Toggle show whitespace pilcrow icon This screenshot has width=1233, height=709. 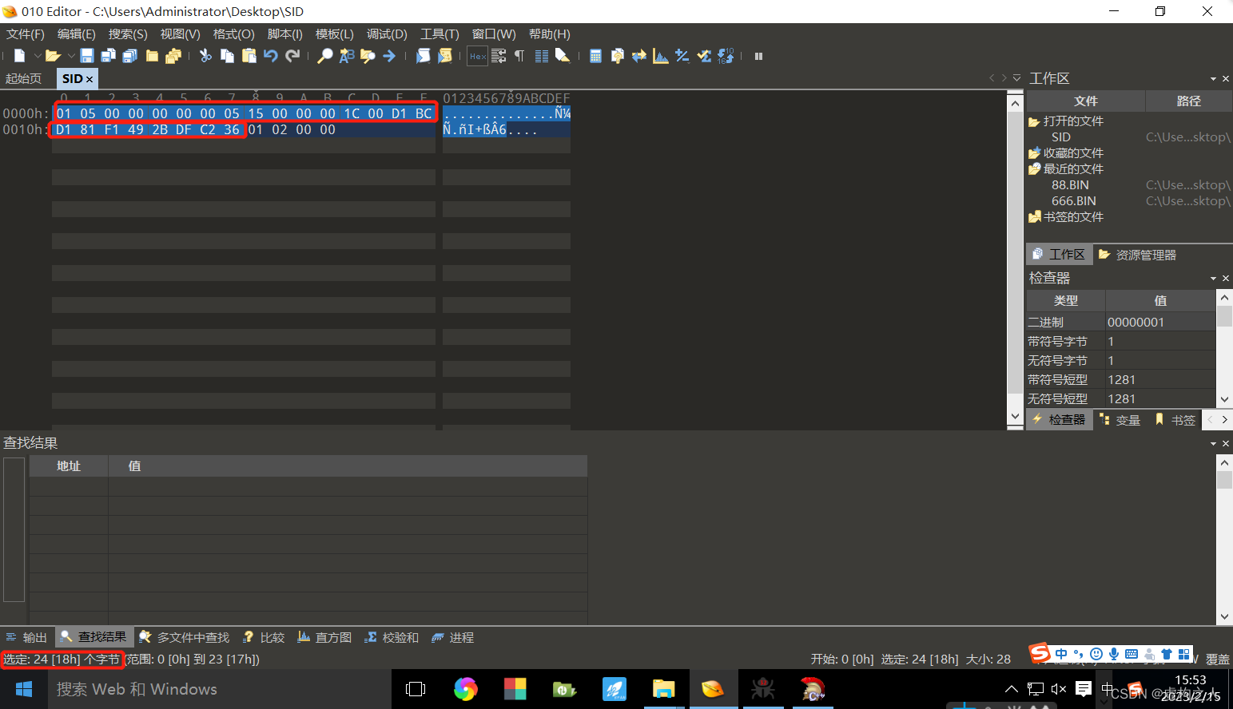[x=519, y=56]
